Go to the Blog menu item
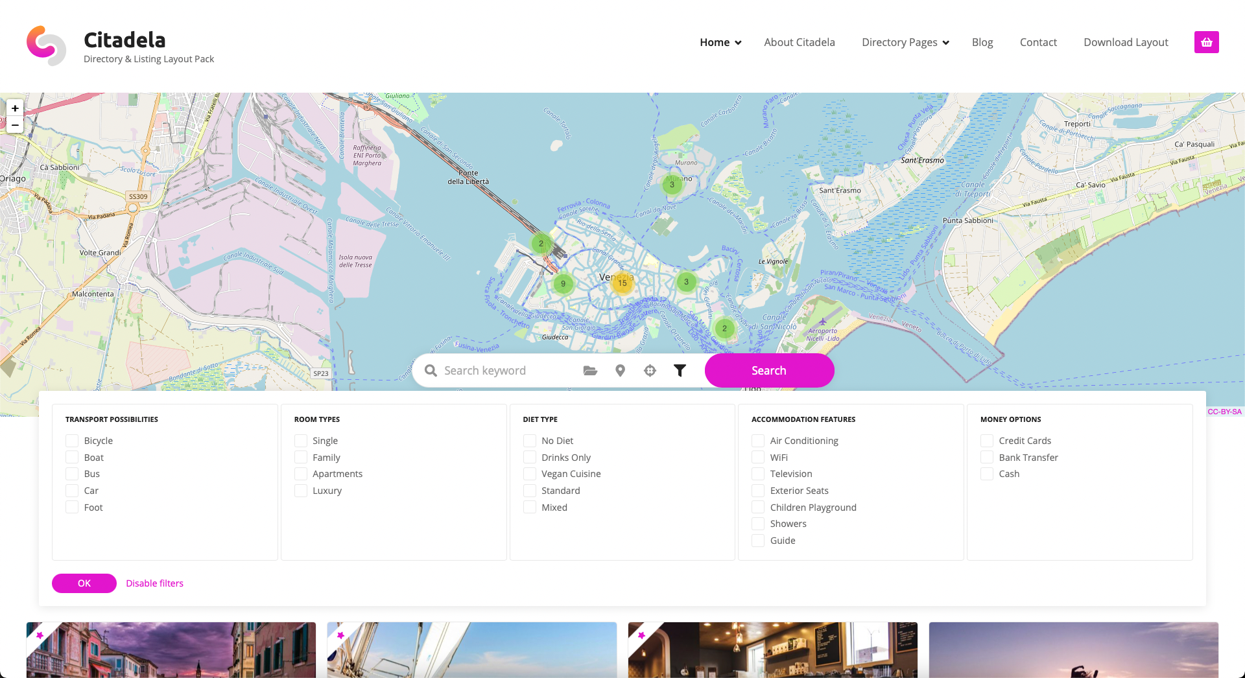 click(x=982, y=42)
